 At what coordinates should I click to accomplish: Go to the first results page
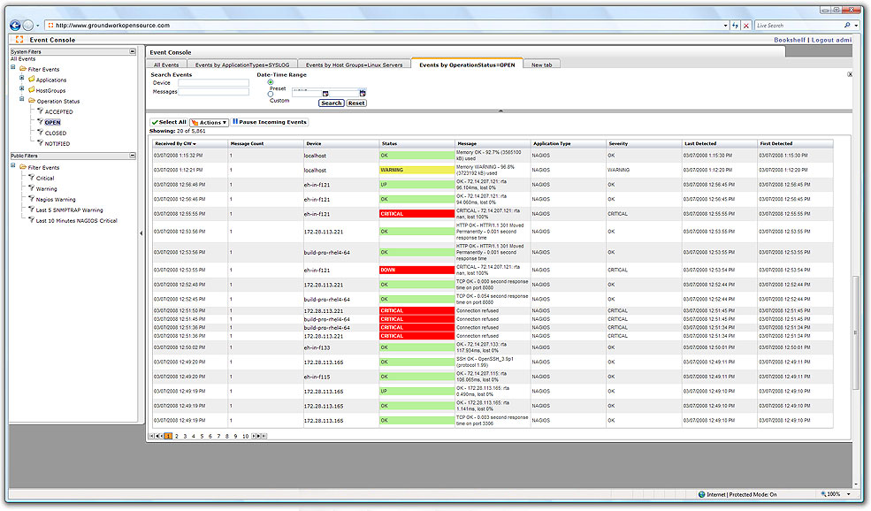pos(152,436)
